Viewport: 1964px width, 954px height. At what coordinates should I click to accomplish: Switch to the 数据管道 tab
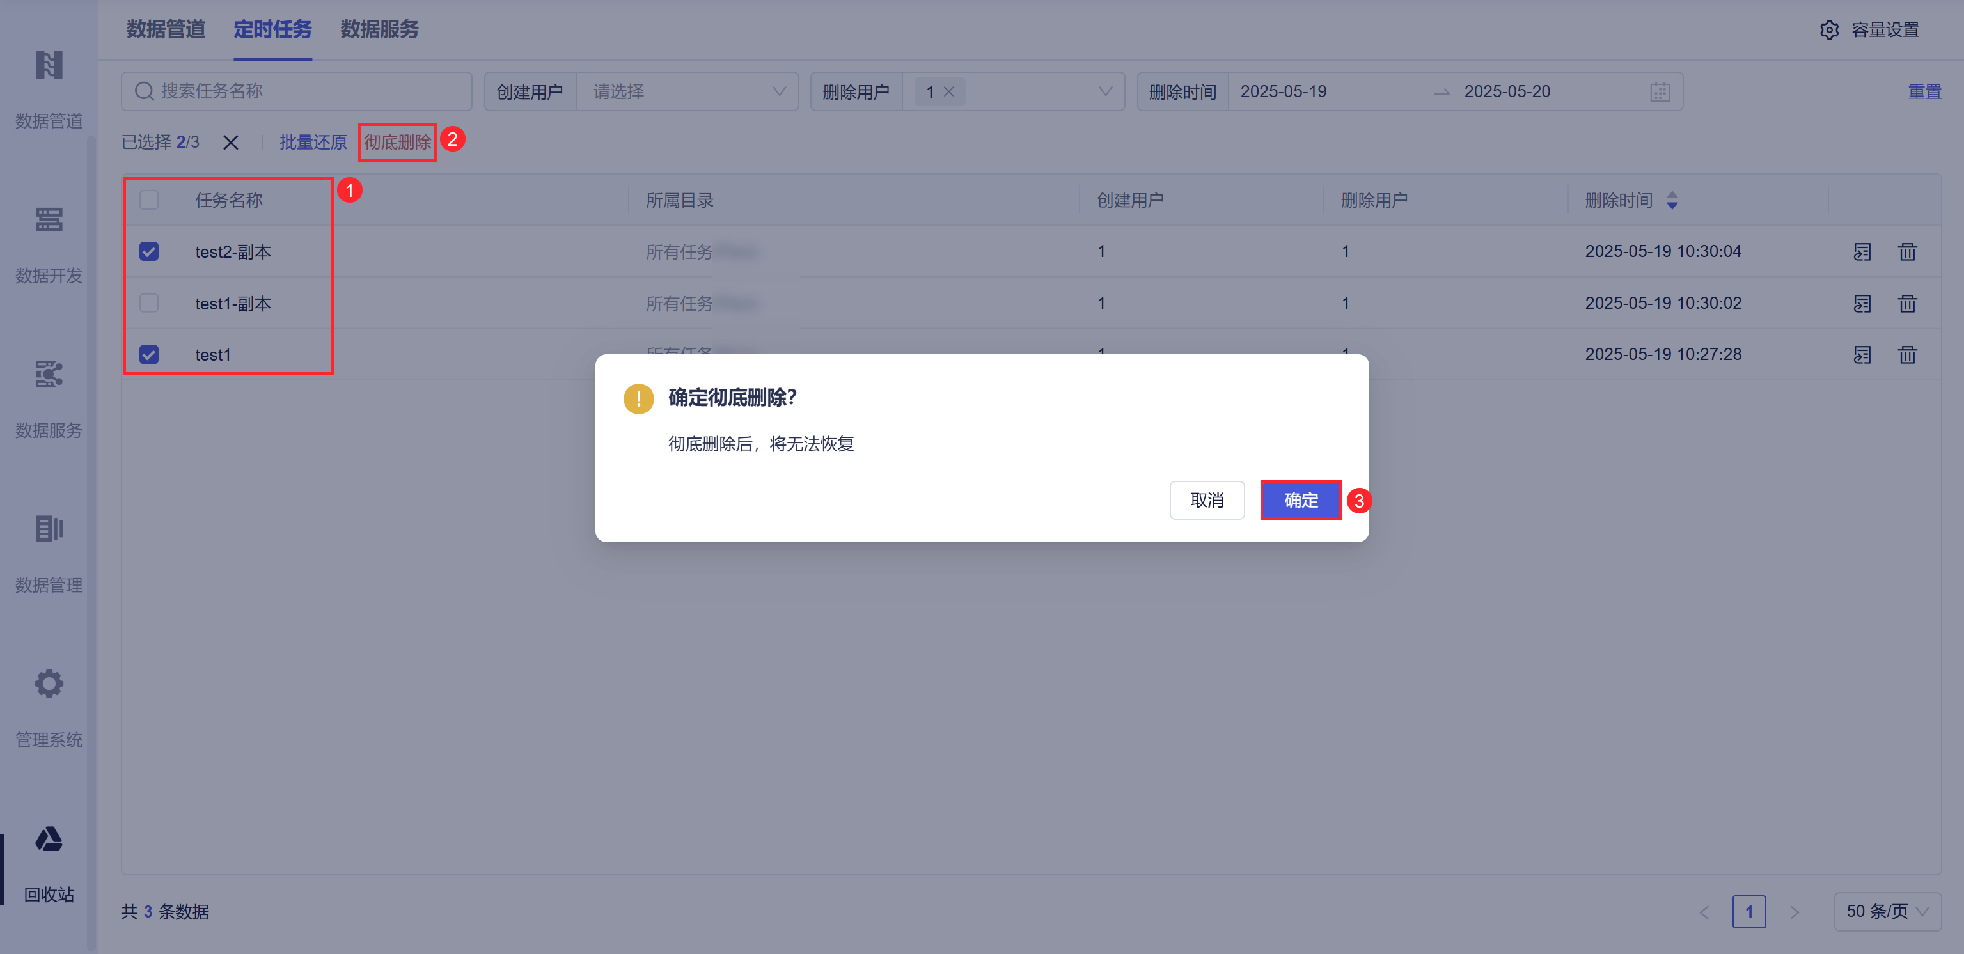pyautogui.click(x=166, y=29)
